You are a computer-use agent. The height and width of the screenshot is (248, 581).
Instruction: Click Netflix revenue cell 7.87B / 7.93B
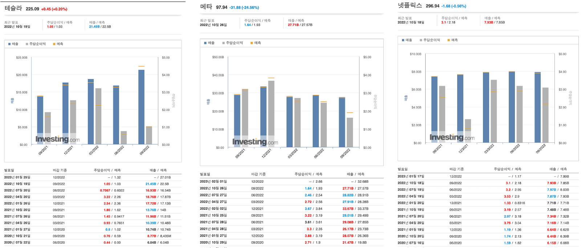pyautogui.click(x=558, y=197)
